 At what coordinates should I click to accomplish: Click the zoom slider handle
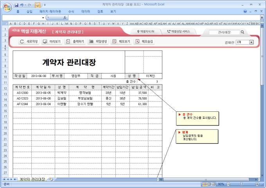click(x=241, y=184)
